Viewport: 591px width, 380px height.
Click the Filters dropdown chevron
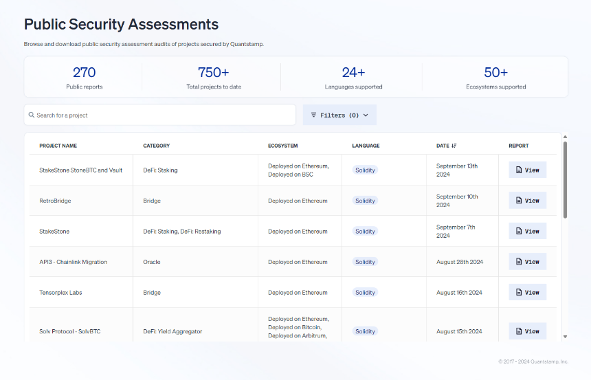tap(365, 115)
